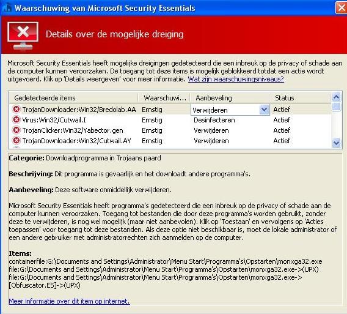Open 'Meer informatie over dit item op internet' link
This screenshot has width=347, height=314.
tap(69, 301)
